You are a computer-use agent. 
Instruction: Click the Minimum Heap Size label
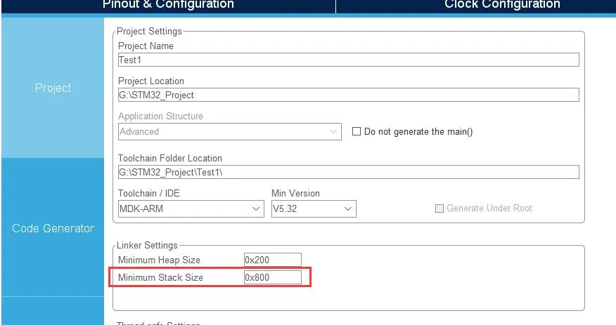159,260
